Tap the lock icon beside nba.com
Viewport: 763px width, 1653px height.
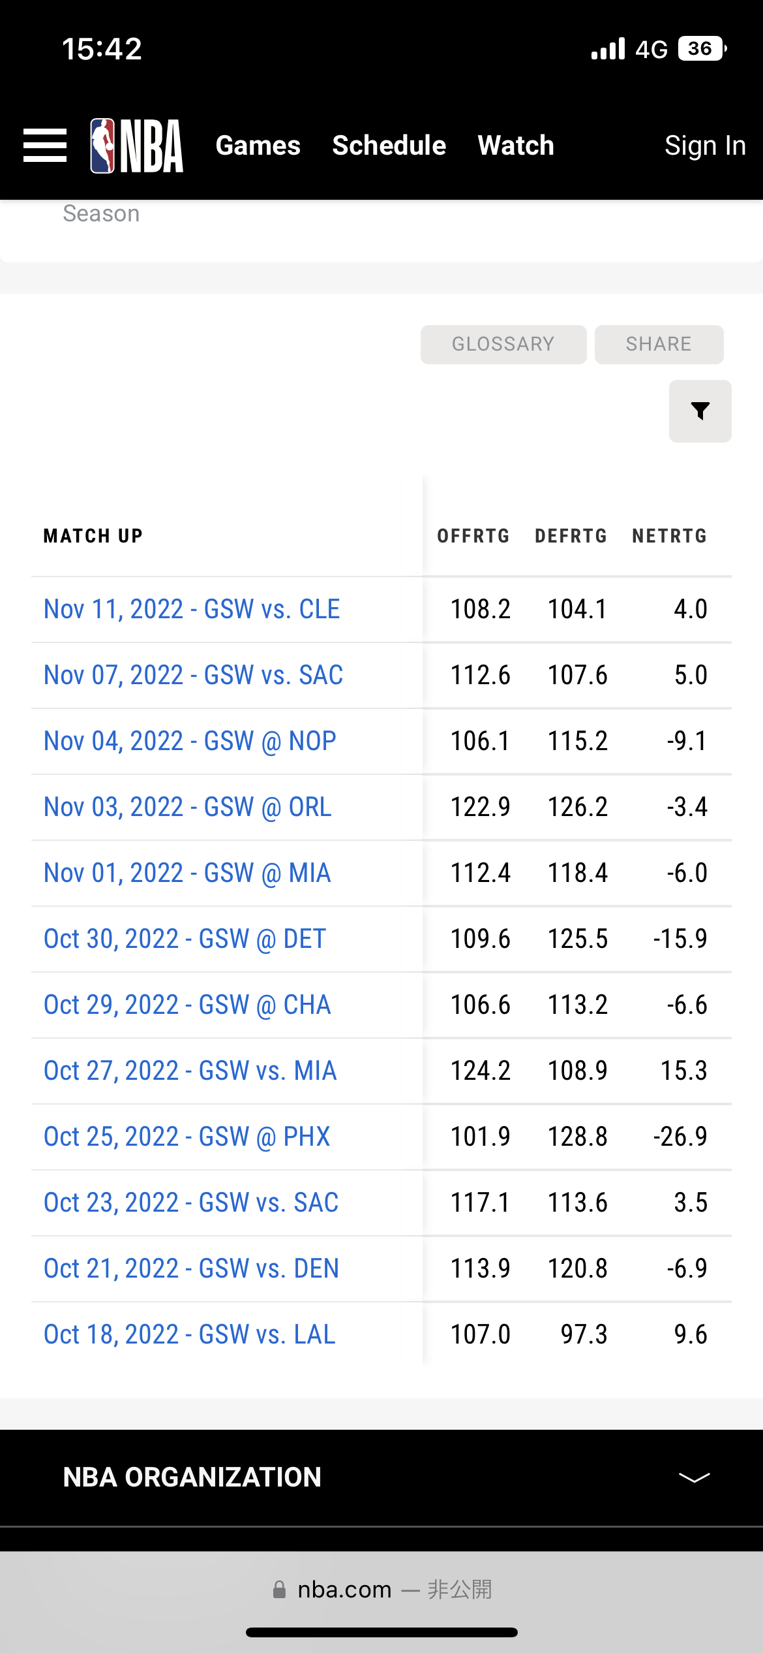point(279,1590)
